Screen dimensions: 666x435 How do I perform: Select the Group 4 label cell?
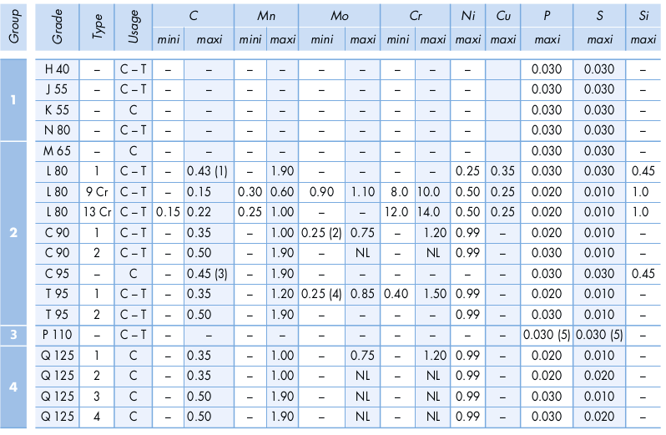click(13, 387)
